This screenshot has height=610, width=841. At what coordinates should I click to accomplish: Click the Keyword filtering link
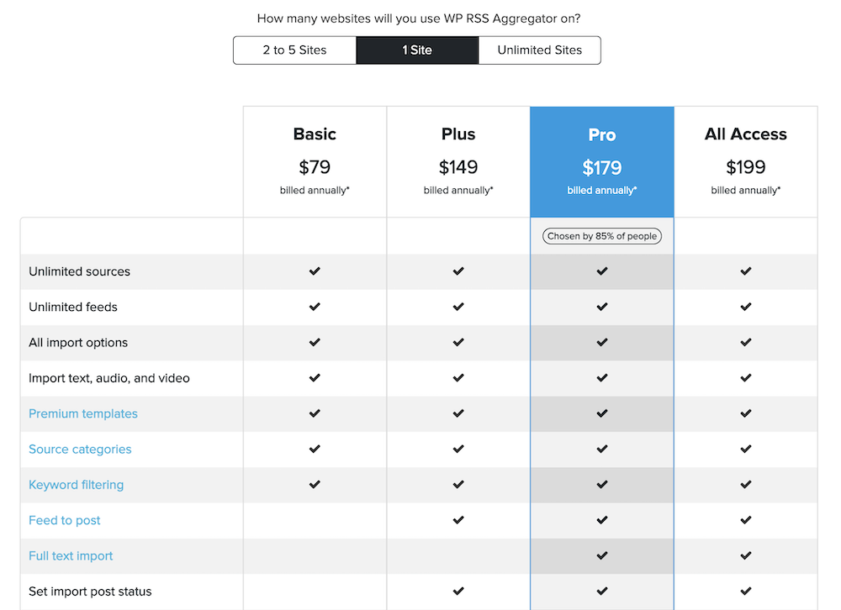pos(76,485)
